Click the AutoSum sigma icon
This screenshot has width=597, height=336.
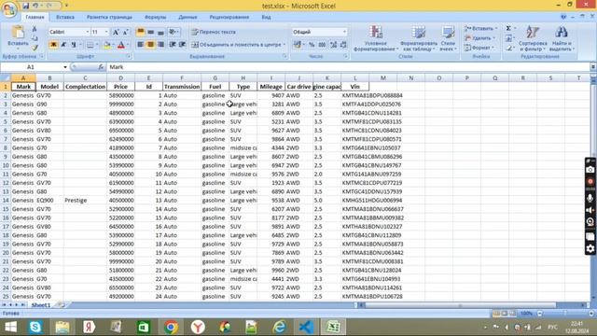[508, 28]
